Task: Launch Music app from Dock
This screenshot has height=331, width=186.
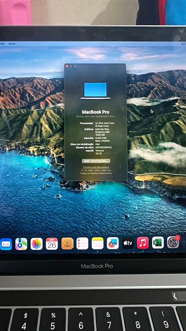Action: pyautogui.click(x=143, y=243)
